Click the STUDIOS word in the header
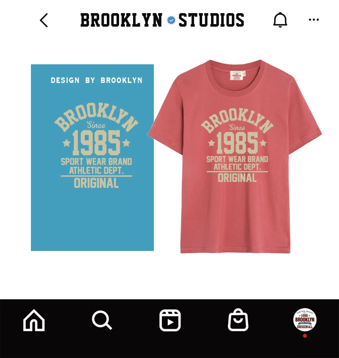The height and width of the screenshot is (358, 339). pyautogui.click(x=211, y=20)
